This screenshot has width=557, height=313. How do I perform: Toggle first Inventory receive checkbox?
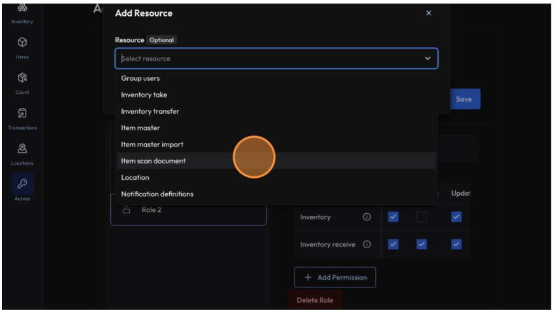click(x=393, y=244)
